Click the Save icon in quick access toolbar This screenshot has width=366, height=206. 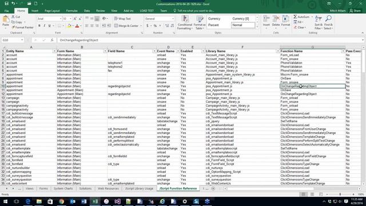6,3
